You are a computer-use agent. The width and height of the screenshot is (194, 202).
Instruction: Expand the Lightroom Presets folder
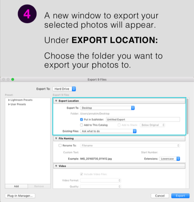pyautogui.click(x=9, y=100)
